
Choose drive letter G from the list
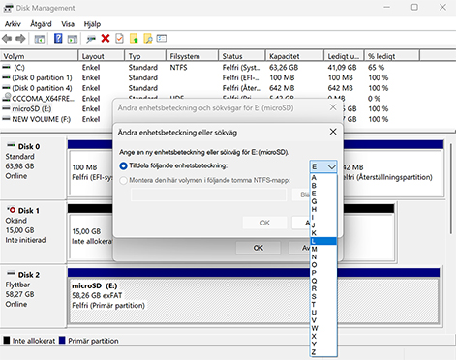pos(323,201)
